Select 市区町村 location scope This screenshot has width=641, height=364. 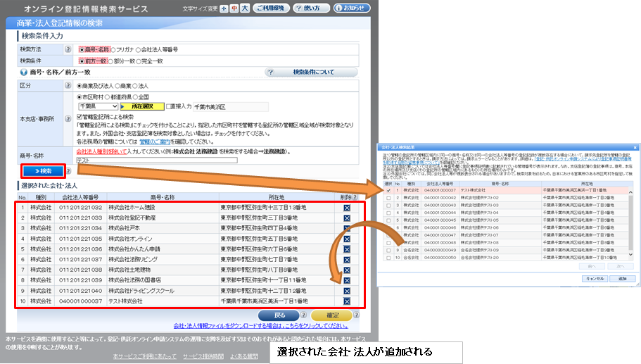(x=80, y=97)
